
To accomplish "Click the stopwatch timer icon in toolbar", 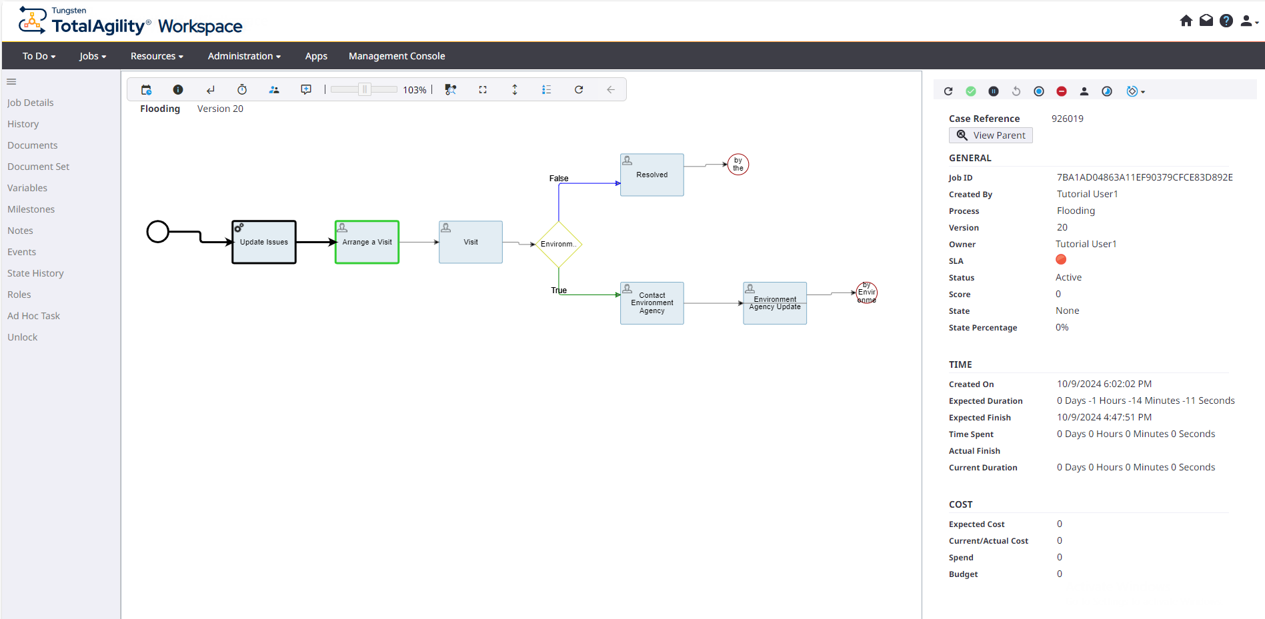I will pyautogui.click(x=242, y=90).
